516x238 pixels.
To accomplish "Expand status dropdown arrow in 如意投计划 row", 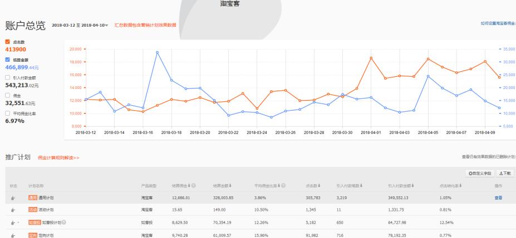I will pyautogui.click(x=19, y=222).
